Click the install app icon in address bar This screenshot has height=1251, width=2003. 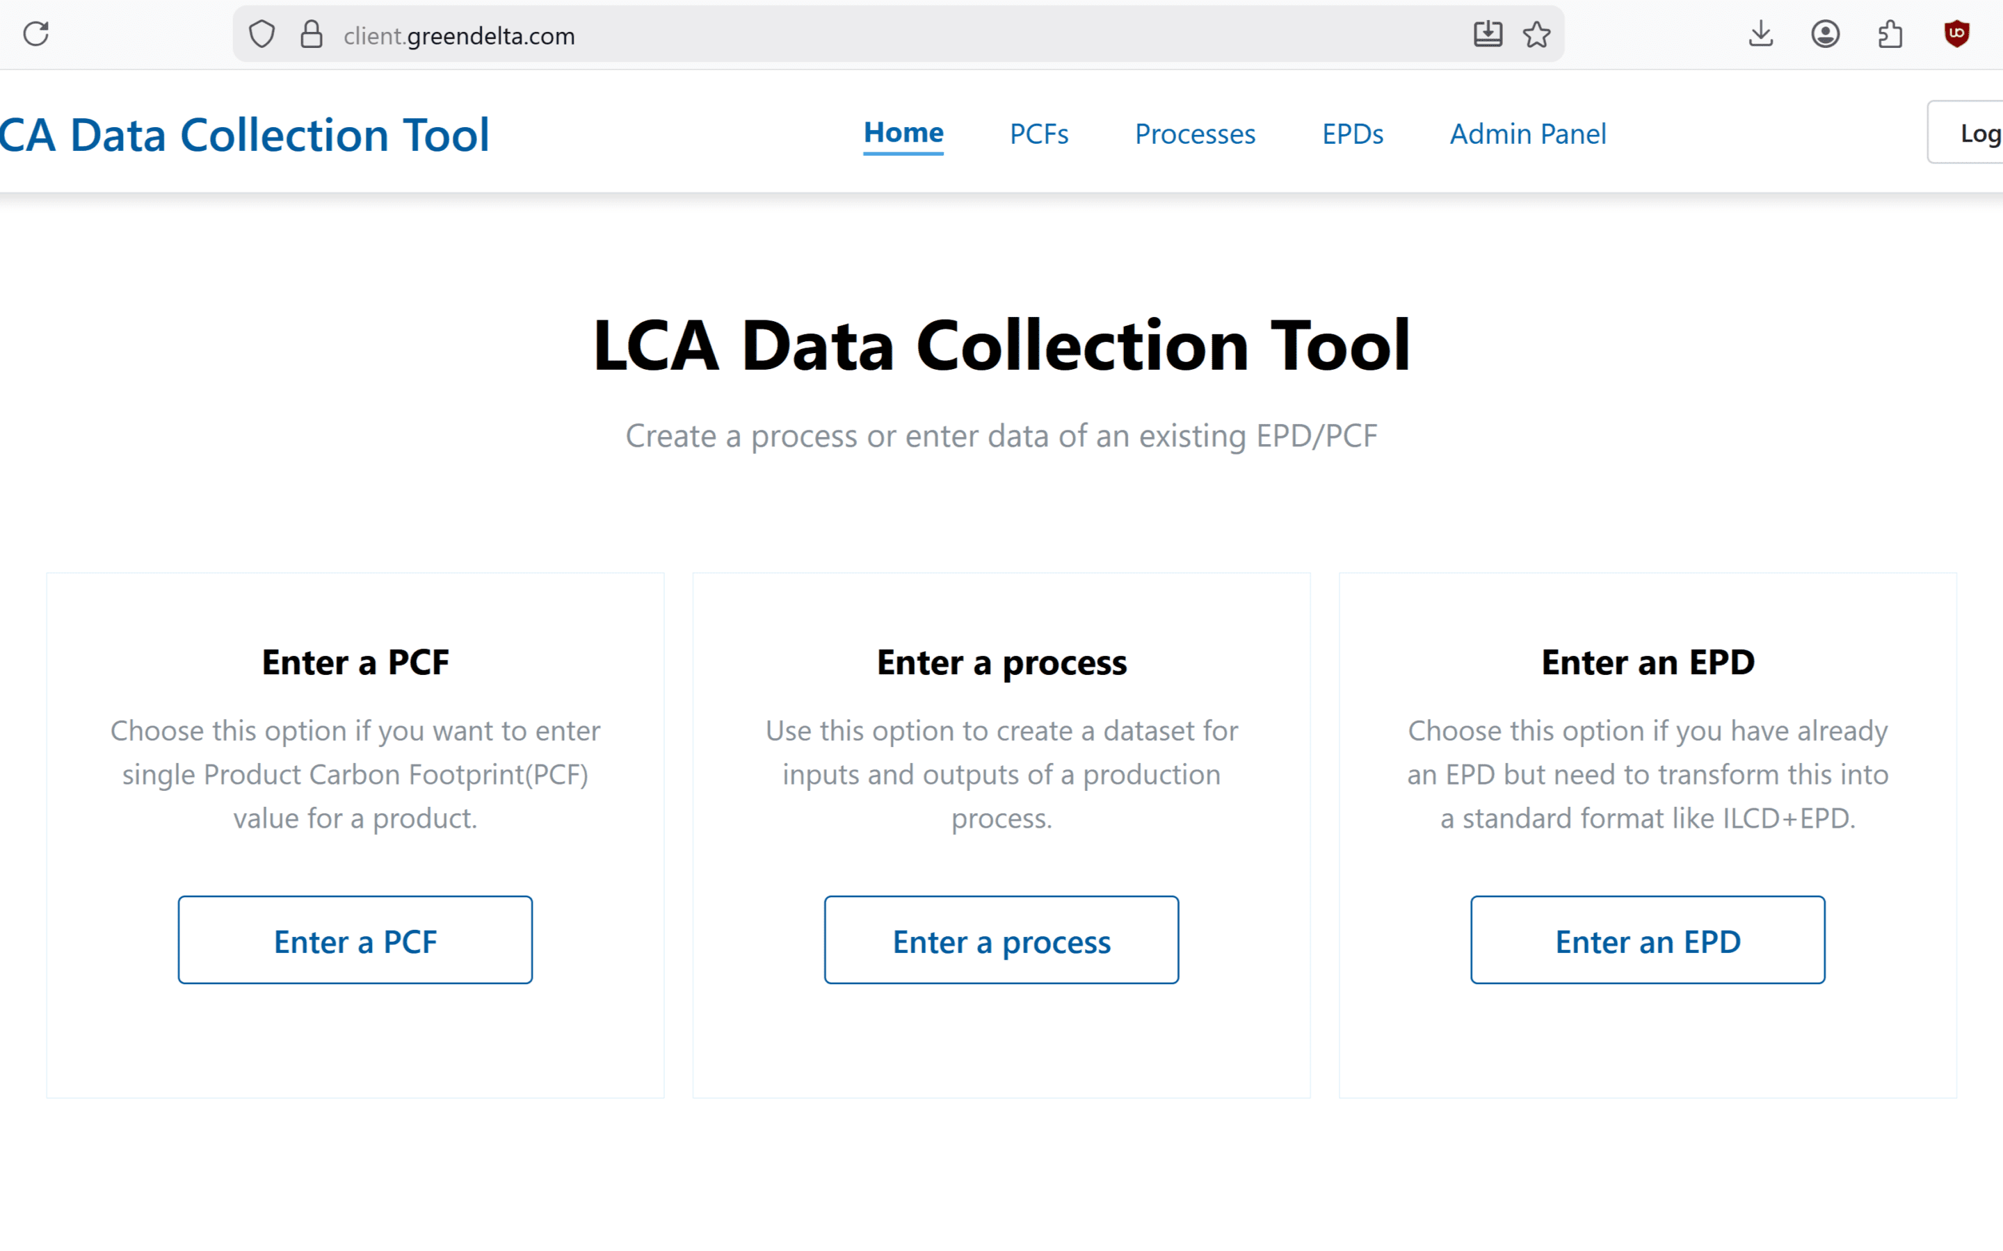1488,34
